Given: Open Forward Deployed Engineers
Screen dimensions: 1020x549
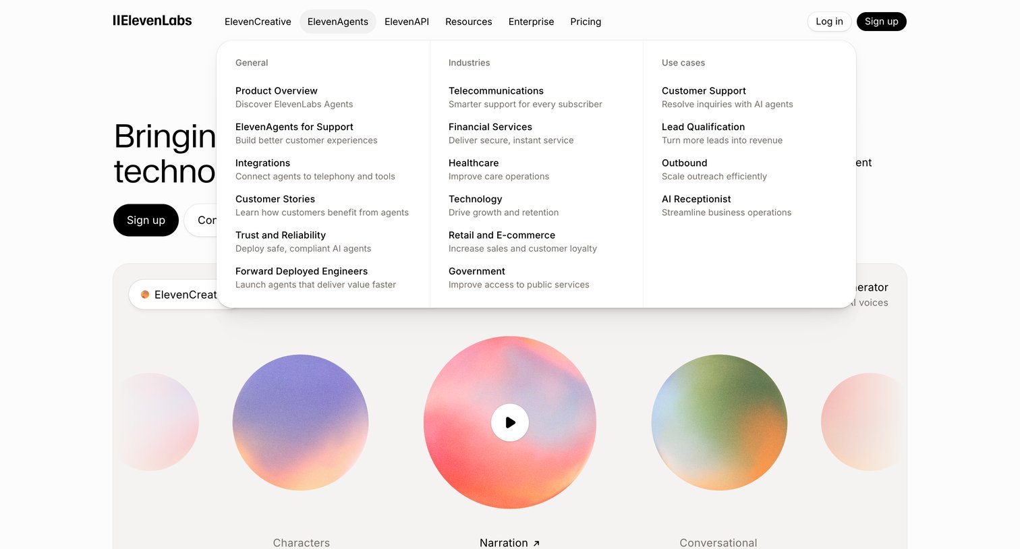Looking at the screenshot, I should click(316, 278).
